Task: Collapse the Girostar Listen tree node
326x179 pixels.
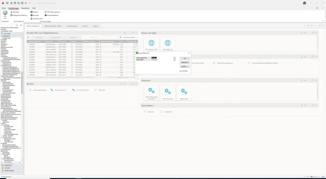Action: coord(1,137)
